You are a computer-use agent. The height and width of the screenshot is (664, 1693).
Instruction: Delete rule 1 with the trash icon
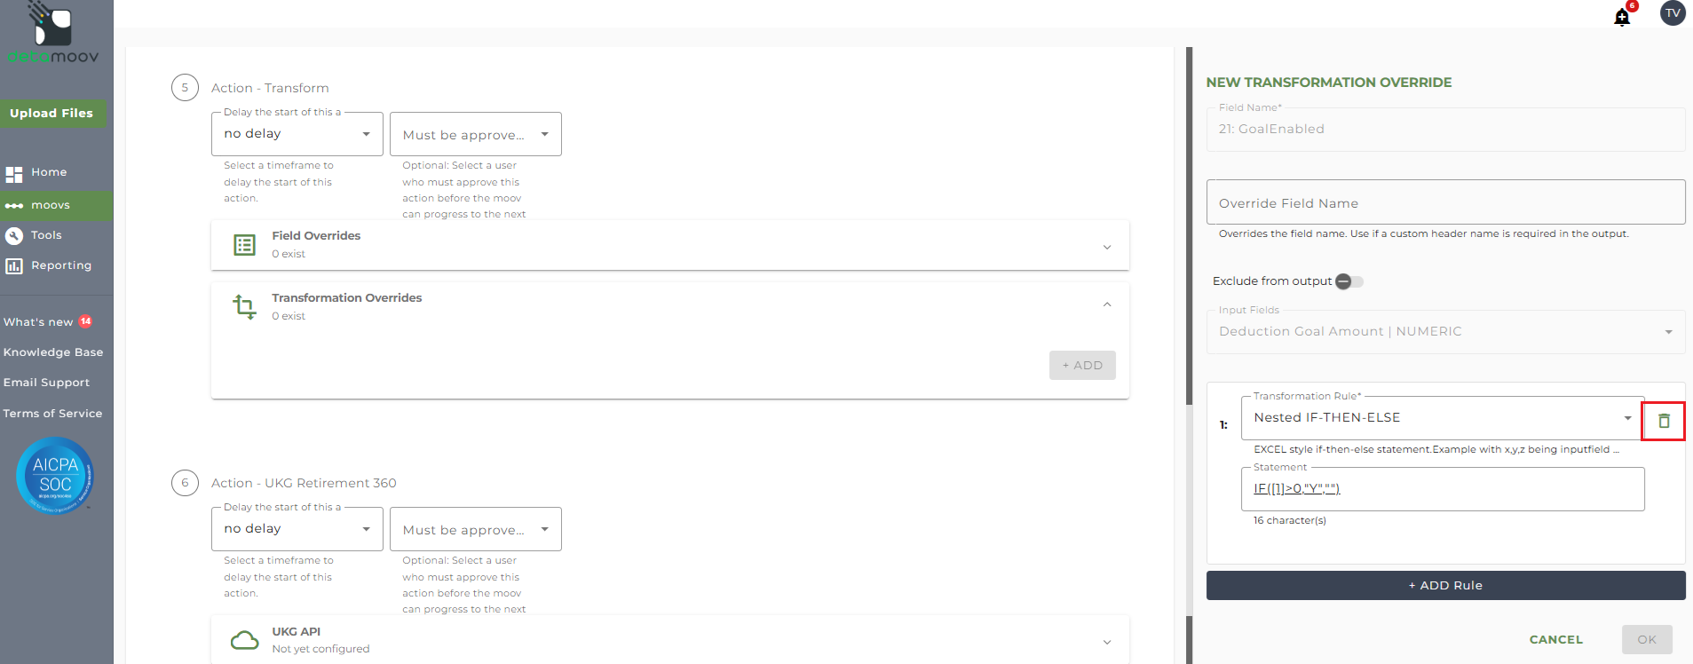point(1664,421)
